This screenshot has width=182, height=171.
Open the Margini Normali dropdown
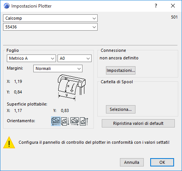58,68
